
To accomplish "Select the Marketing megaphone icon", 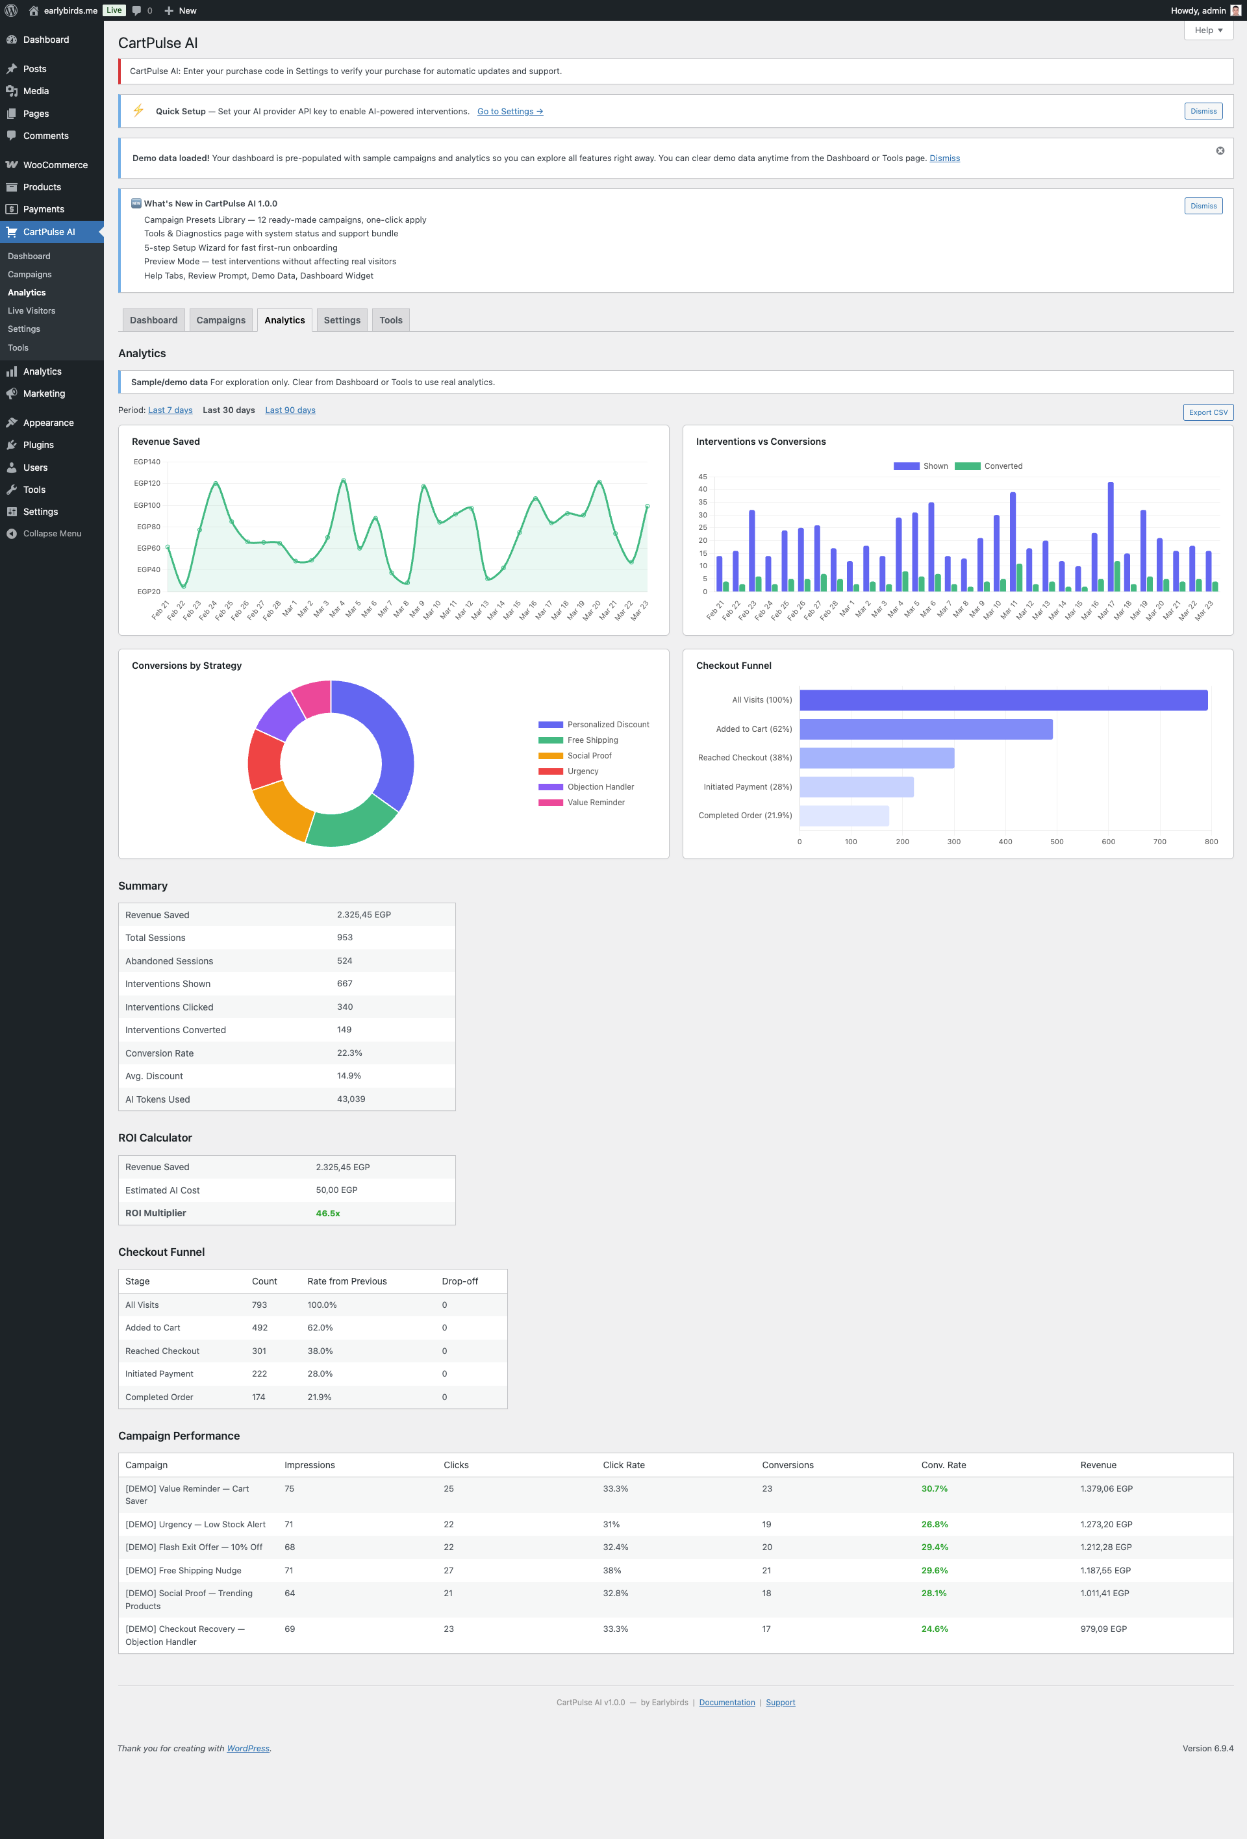I will (x=12, y=394).
